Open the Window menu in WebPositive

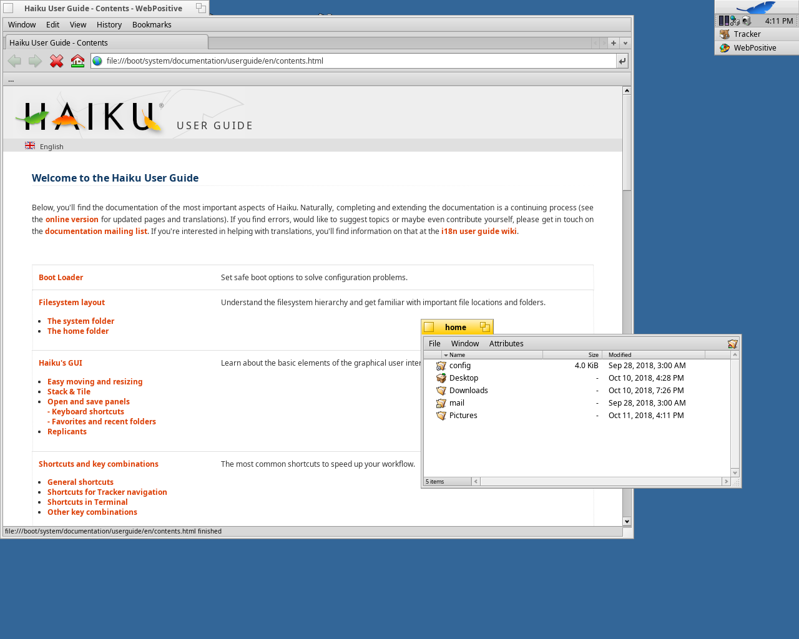point(22,25)
